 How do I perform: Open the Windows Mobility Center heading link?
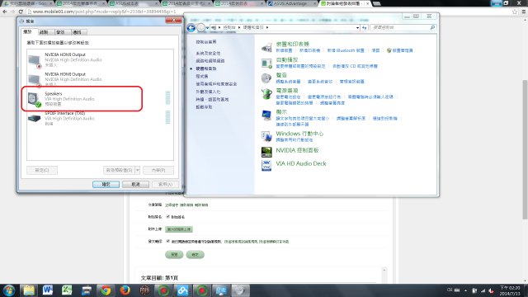(299, 134)
